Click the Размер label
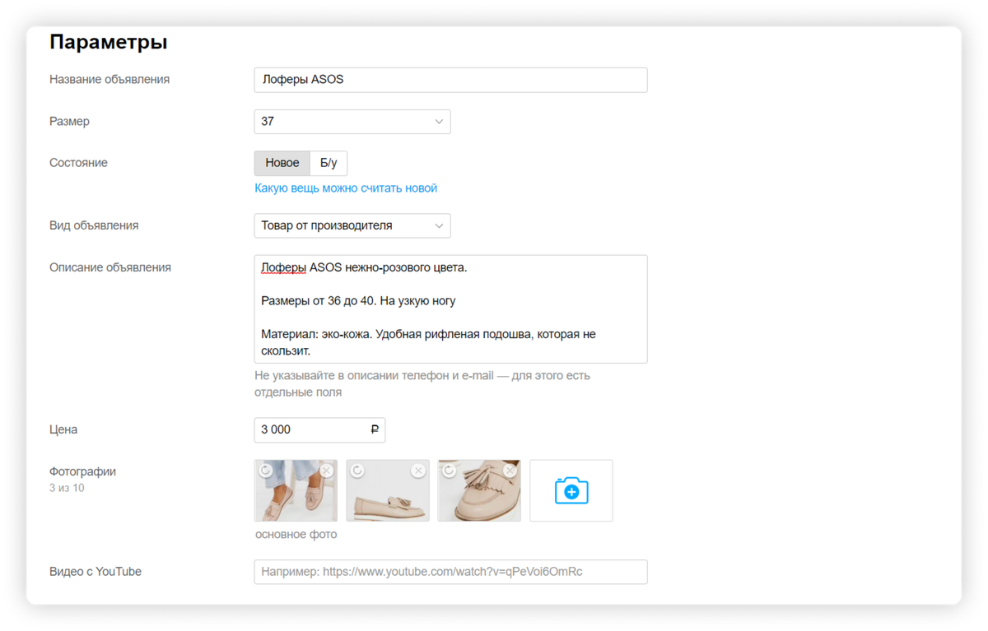This screenshot has width=988, height=631. point(69,122)
